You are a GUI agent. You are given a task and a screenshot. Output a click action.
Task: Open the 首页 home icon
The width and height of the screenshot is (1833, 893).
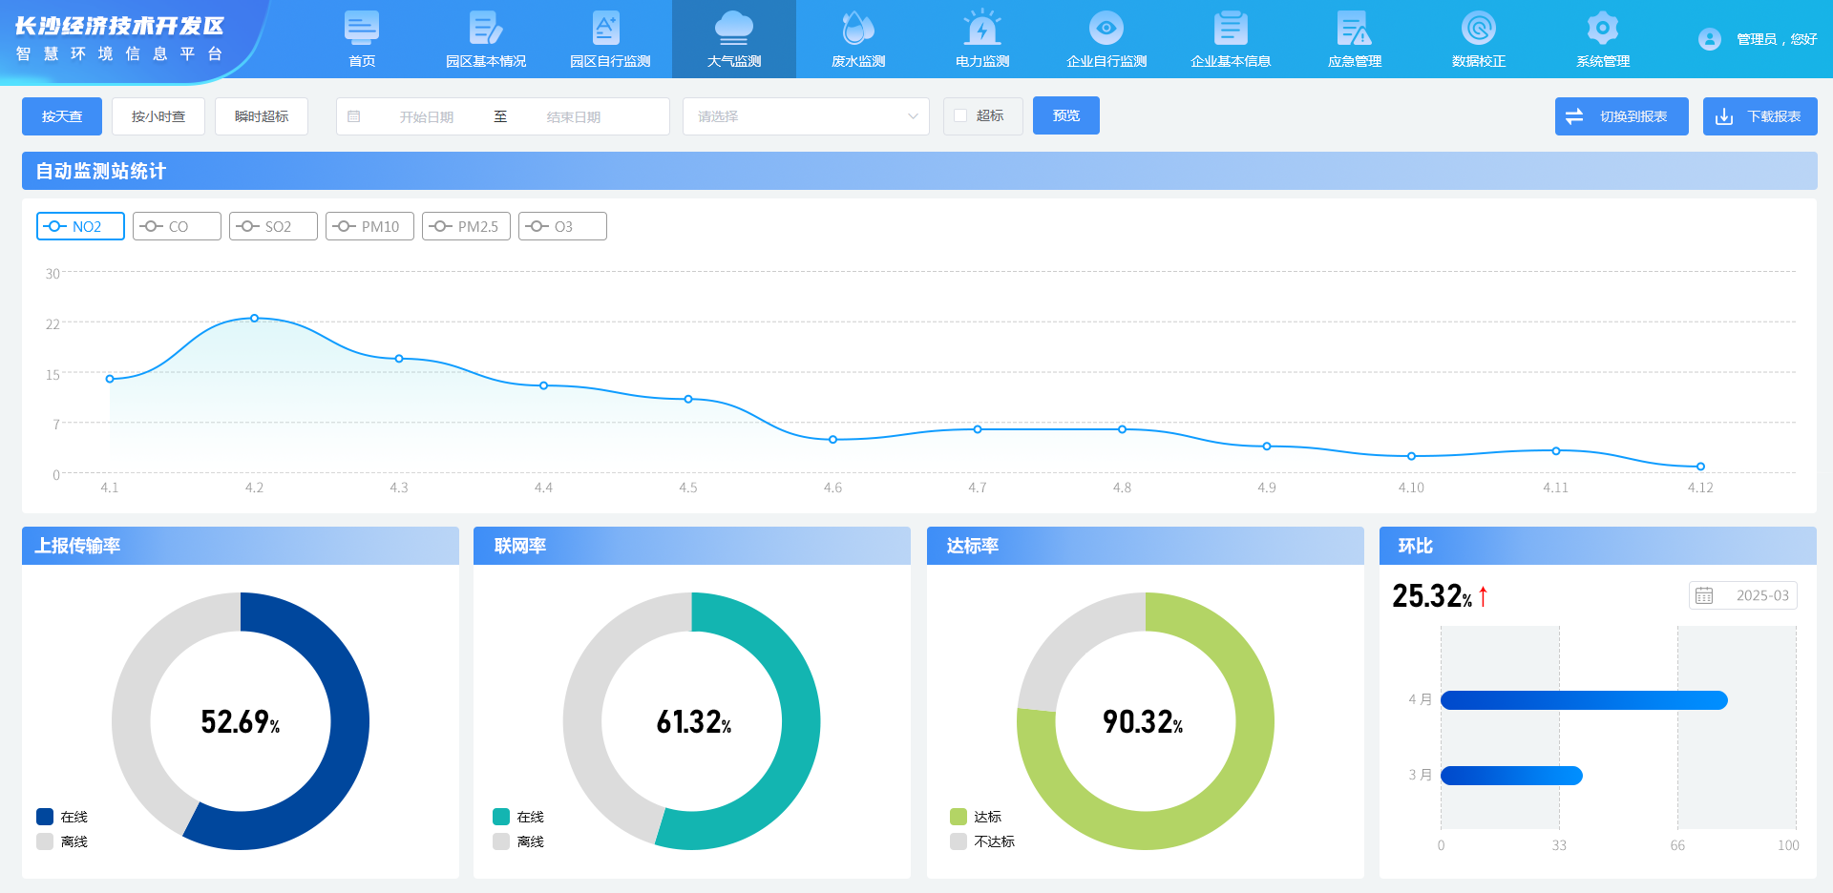pos(362,30)
